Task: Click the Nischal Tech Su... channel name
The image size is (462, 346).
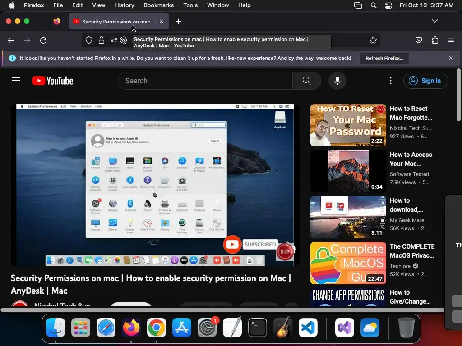Action: click(411, 128)
